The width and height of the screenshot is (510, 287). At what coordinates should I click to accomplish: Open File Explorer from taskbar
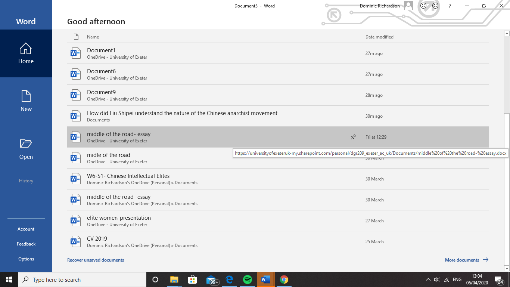[174, 280]
